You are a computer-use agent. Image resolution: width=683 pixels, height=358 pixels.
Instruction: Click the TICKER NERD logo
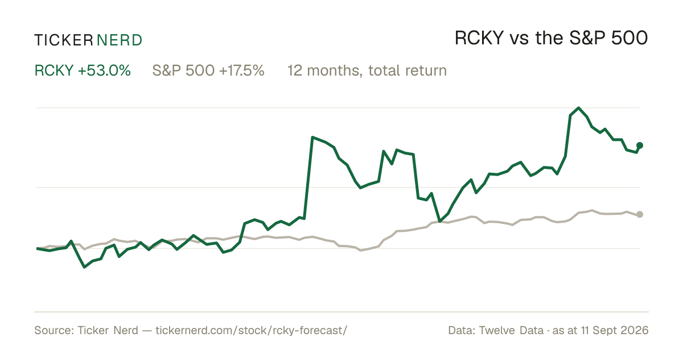point(88,40)
